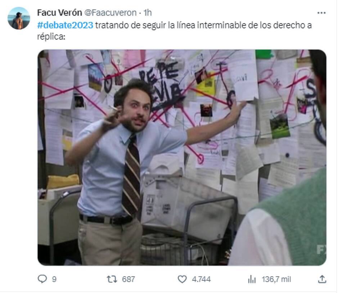Screen dimensions: 342x293
Task: Click the #debate2023 hashtag
Action: click(x=65, y=25)
